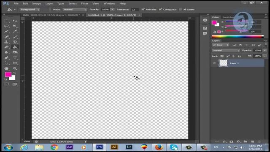270x152 pixels.
Task: Select the Blur tool
Action: [7, 52]
